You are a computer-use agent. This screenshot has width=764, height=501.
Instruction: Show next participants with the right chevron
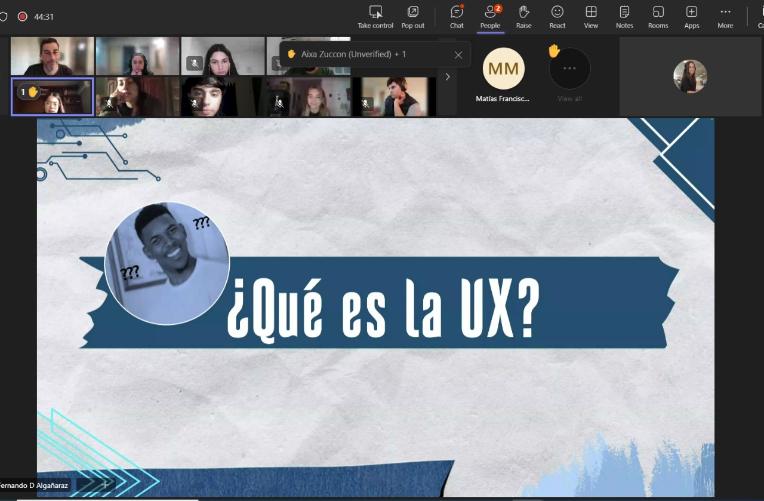tap(448, 76)
